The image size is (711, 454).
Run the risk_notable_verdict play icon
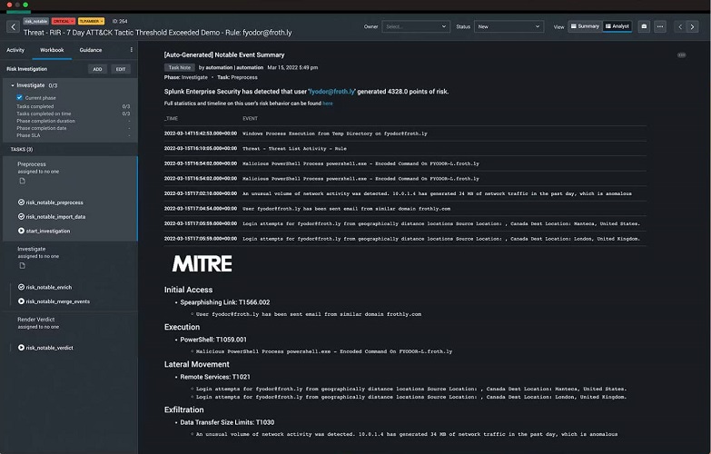21,348
